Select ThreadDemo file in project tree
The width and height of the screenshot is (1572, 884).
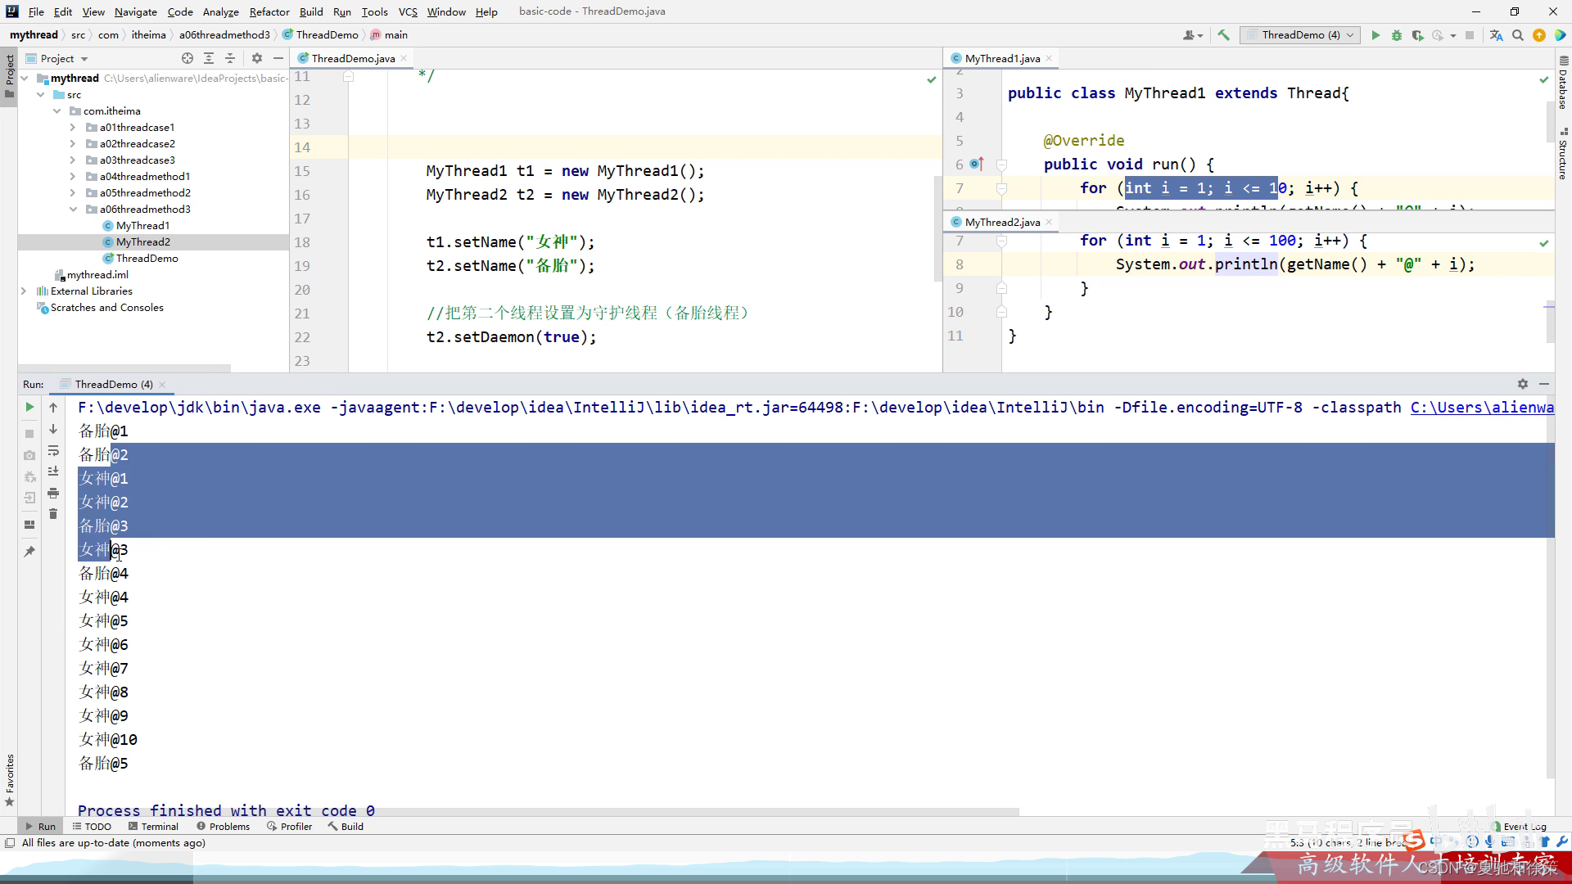pyautogui.click(x=147, y=259)
